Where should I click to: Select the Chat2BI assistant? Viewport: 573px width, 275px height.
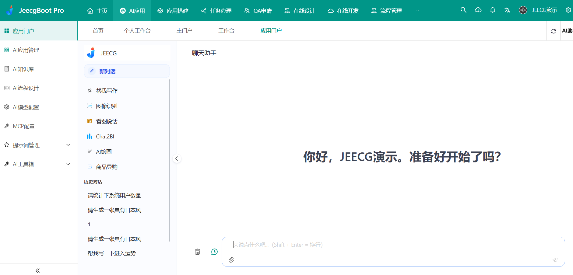(105, 136)
